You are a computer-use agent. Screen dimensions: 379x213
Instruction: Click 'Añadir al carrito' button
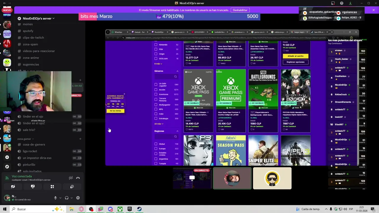(x=296, y=56)
